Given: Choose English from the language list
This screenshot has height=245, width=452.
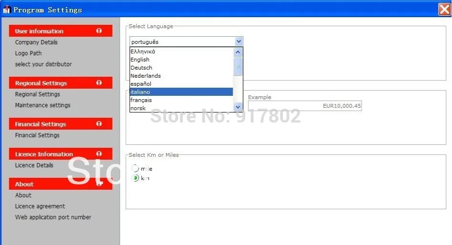Looking at the screenshot, I should [181, 60].
